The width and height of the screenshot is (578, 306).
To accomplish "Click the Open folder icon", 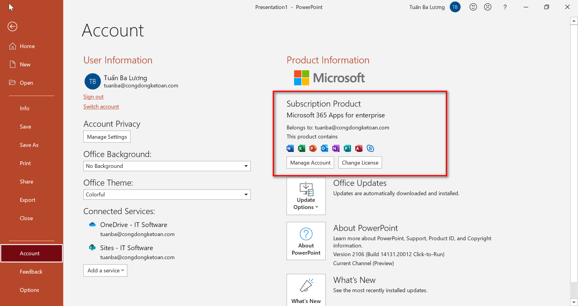I will pyautogui.click(x=12, y=83).
